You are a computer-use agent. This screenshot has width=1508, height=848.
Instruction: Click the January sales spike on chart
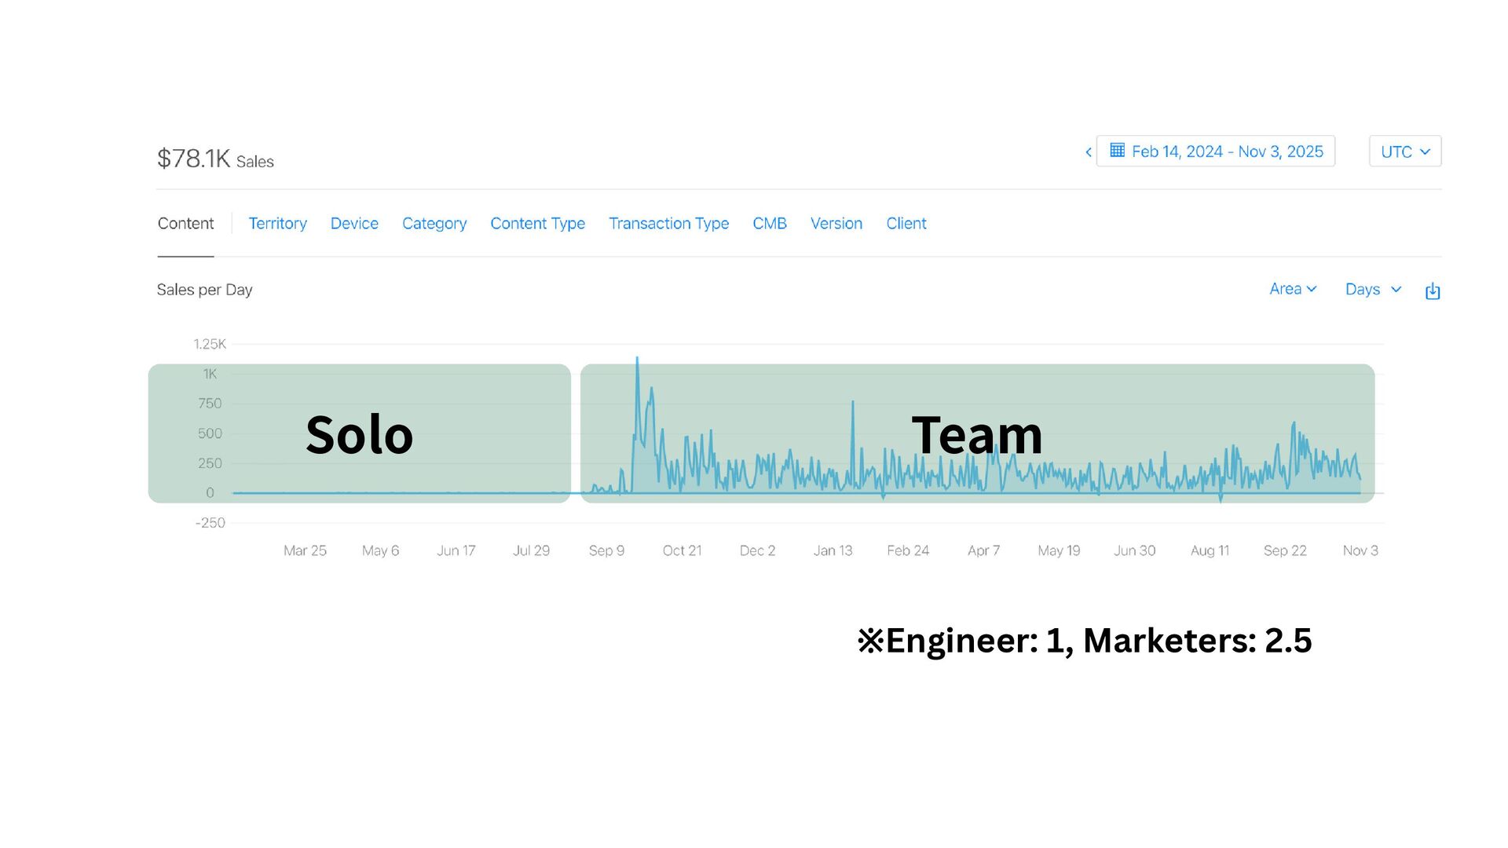coord(853,404)
